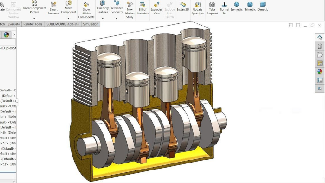Expand Assembly Features dropdown arrow
The width and height of the screenshot is (325, 183).
click(103, 19)
